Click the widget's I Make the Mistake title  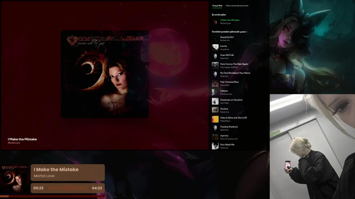pyautogui.click(x=56, y=169)
